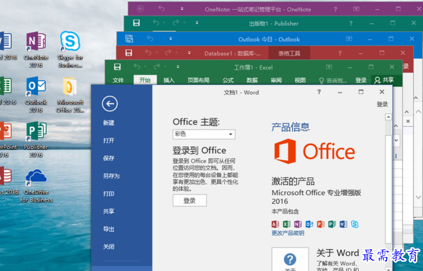Screen dimensions: 423x271
Task: Open Access quick access customize dropdown
Action: point(189,52)
